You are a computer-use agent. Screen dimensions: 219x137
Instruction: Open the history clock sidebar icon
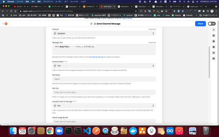click(214, 47)
